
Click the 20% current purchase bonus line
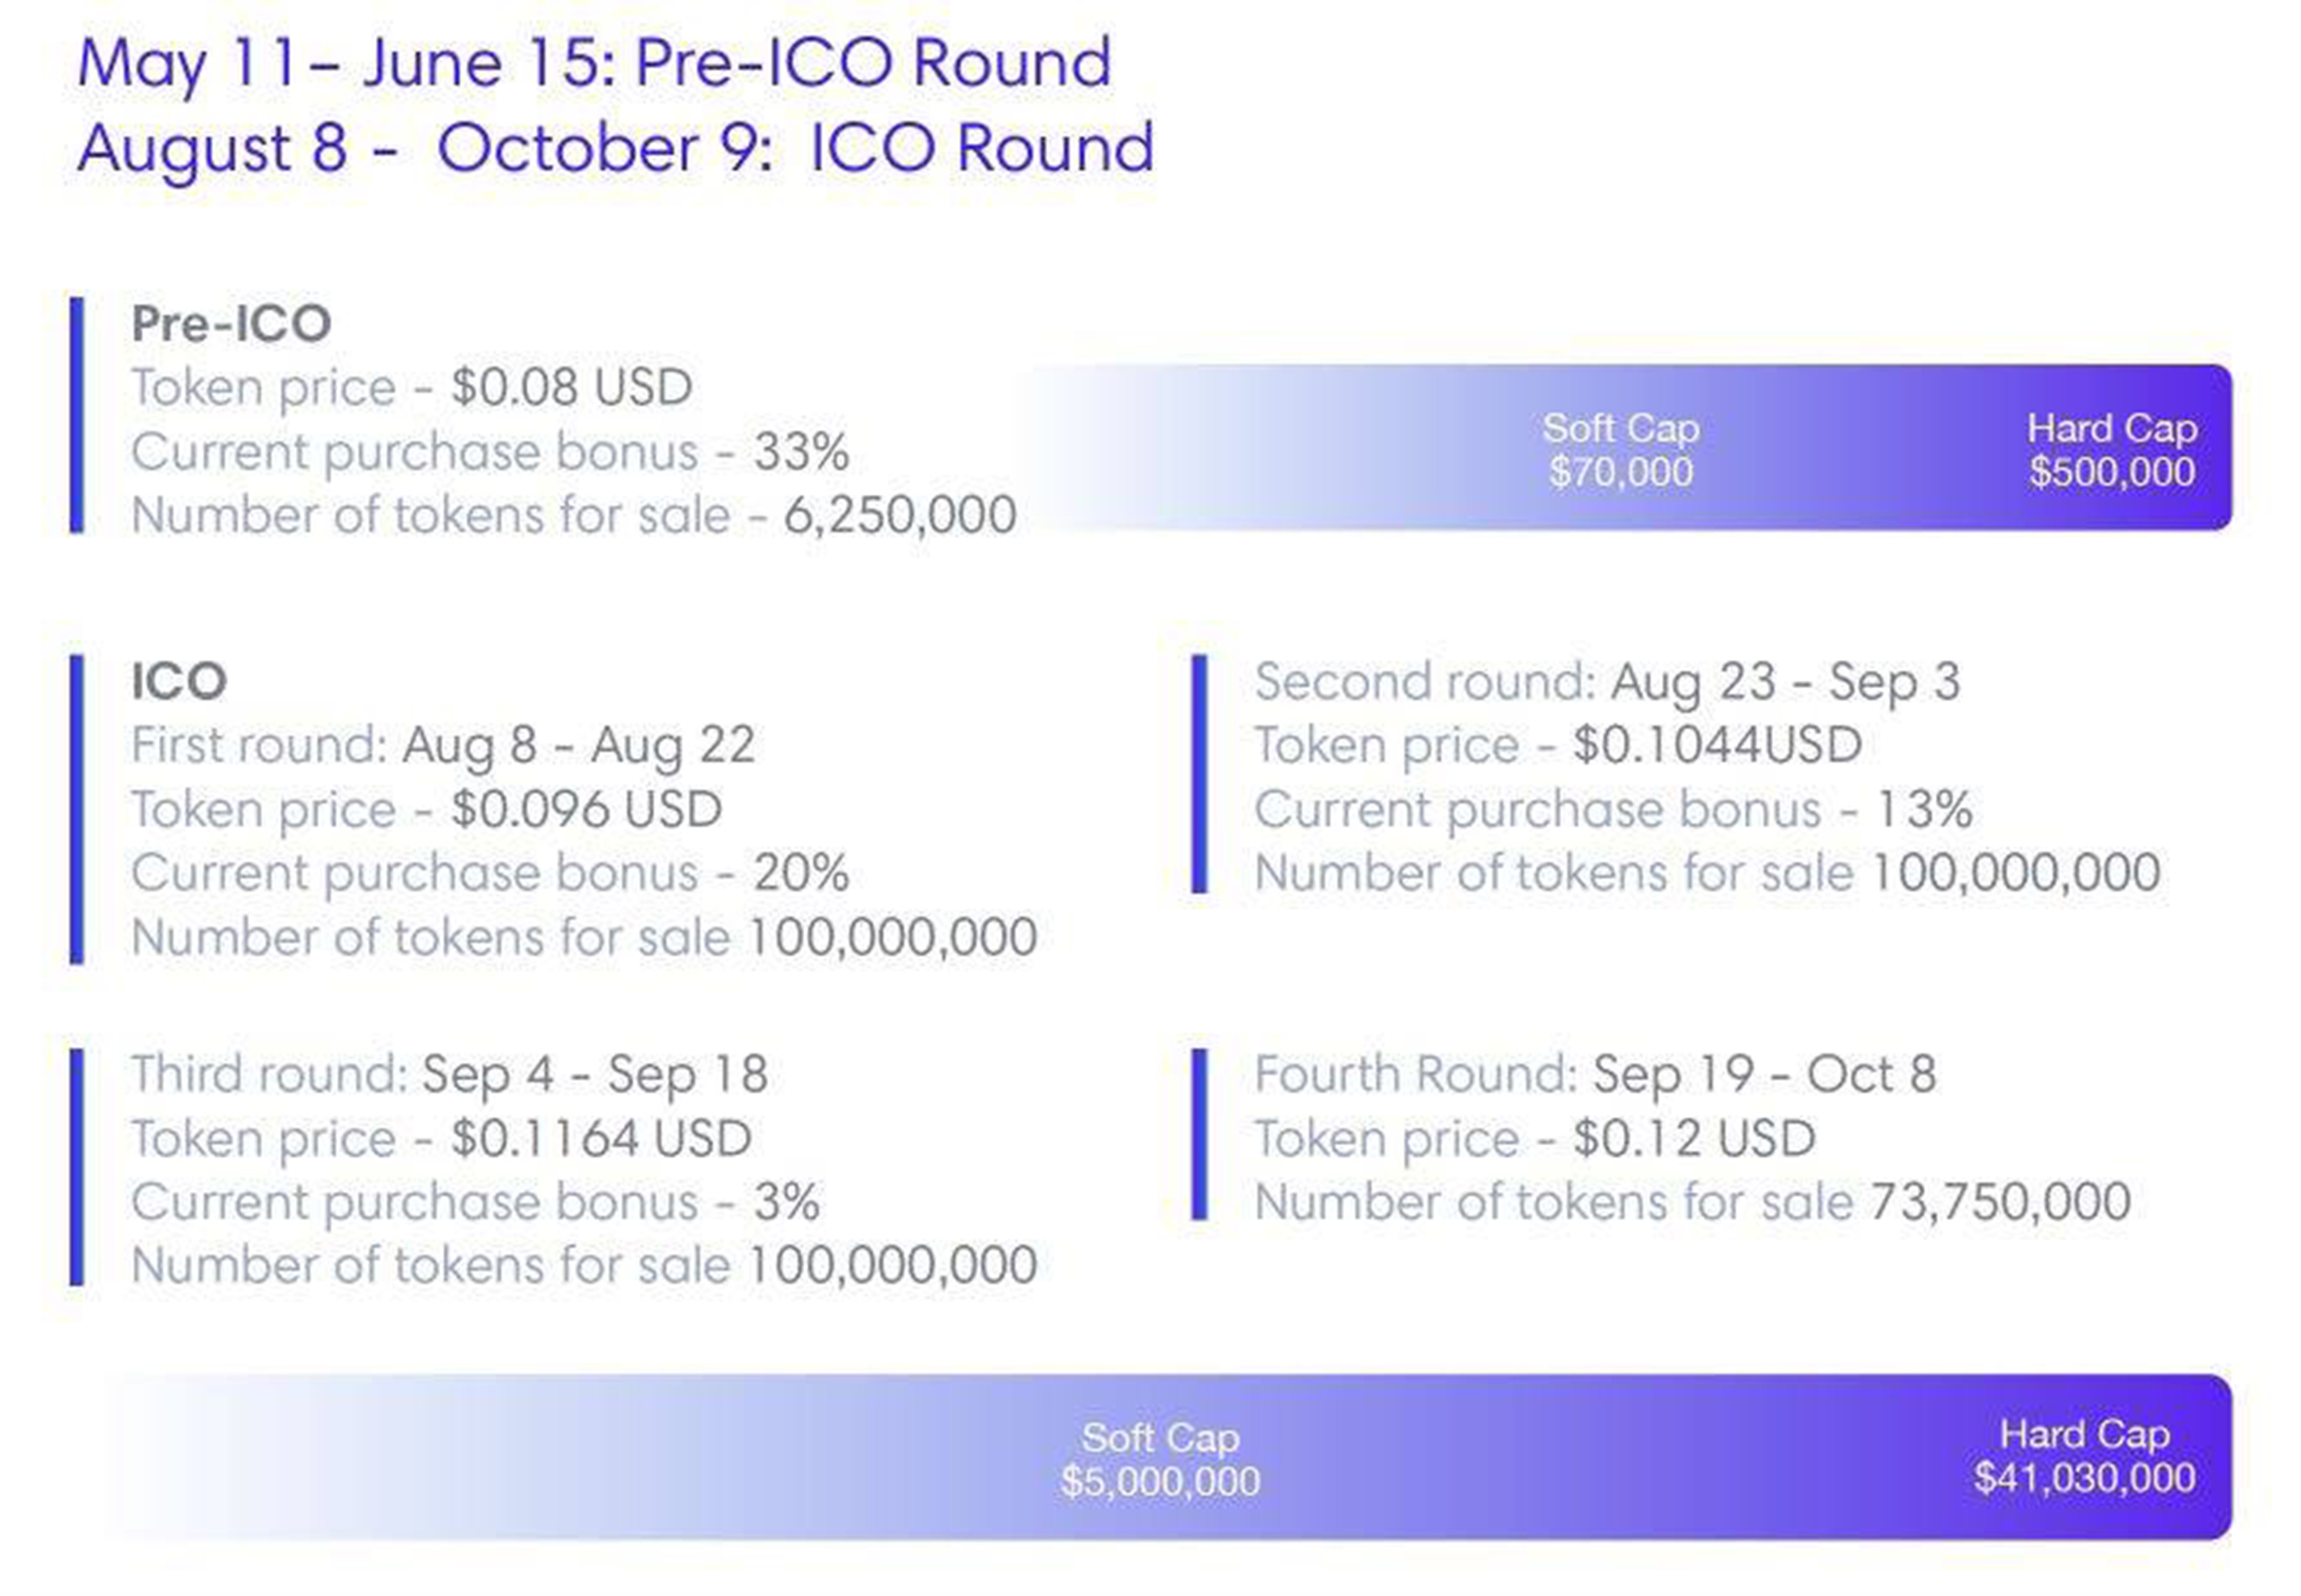490,873
